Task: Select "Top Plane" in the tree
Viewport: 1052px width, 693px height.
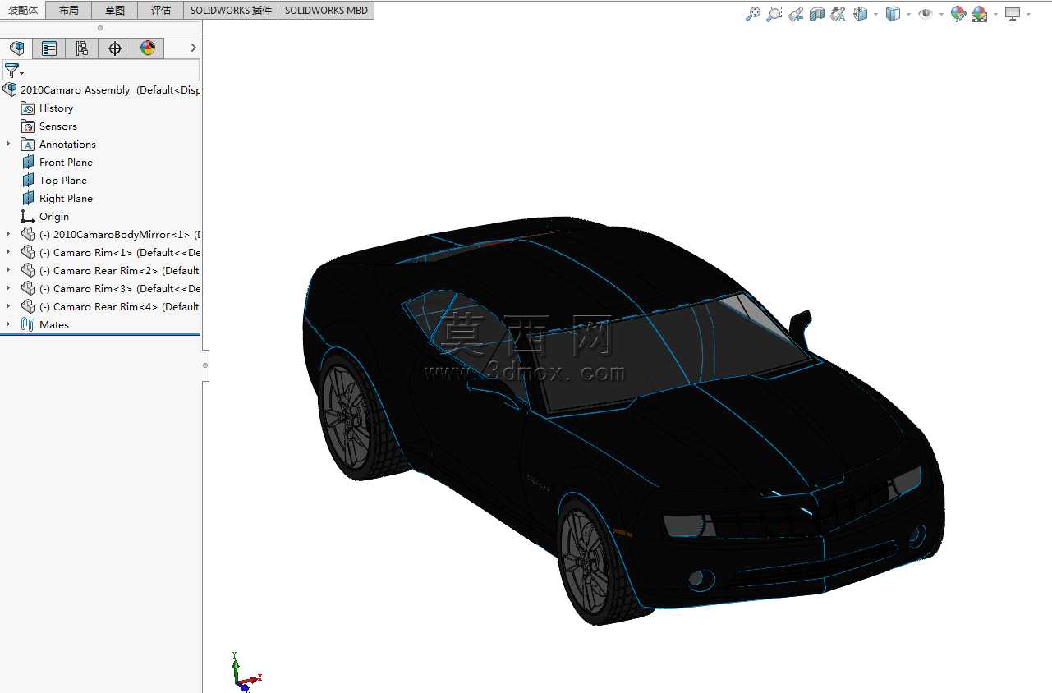Action: (x=63, y=181)
